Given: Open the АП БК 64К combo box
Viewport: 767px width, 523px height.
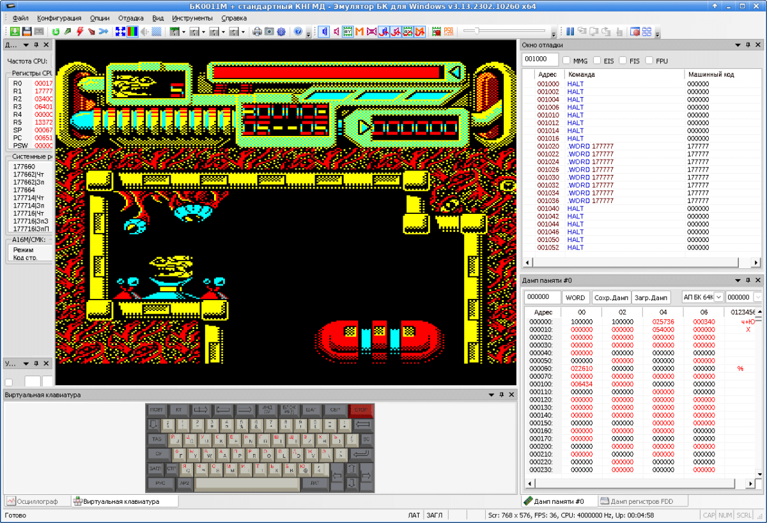Looking at the screenshot, I should point(702,297).
